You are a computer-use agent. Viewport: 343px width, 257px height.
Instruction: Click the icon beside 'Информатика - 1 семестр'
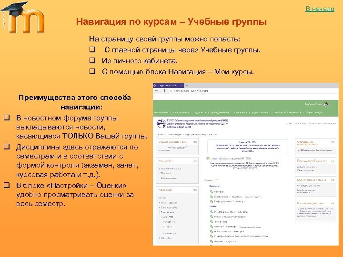click(x=212, y=201)
